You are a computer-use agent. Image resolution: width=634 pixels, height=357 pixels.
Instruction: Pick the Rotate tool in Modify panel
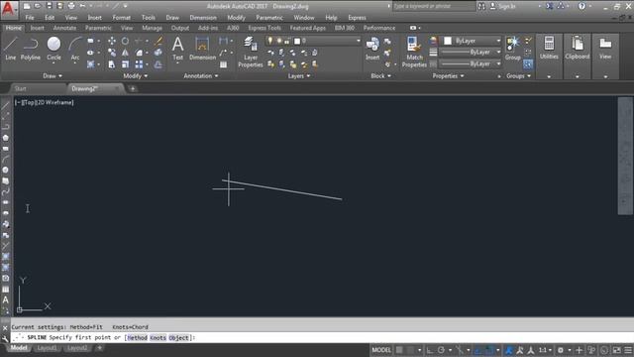pyautogui.click(x=125, y=41)
